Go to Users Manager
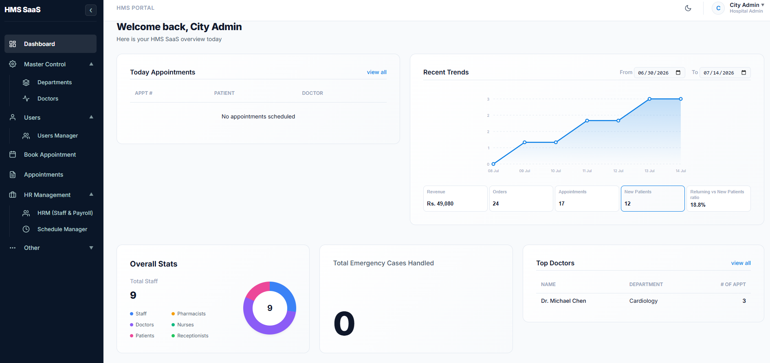Screen dimensions: 770x363 click(57, 136)
